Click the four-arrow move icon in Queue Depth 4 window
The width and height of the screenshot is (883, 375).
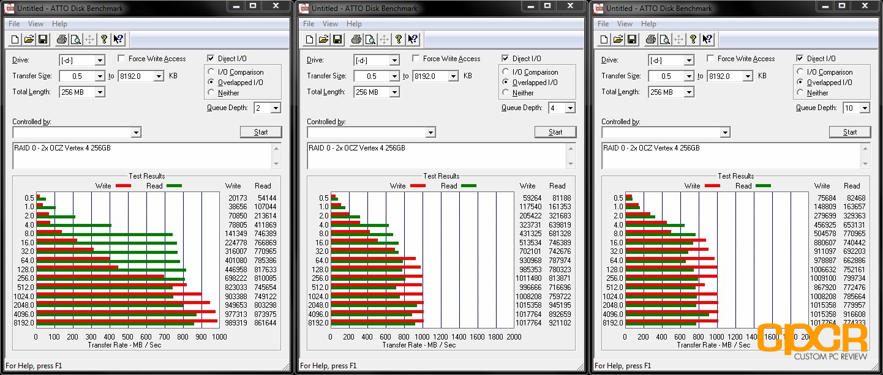[385, 40]
